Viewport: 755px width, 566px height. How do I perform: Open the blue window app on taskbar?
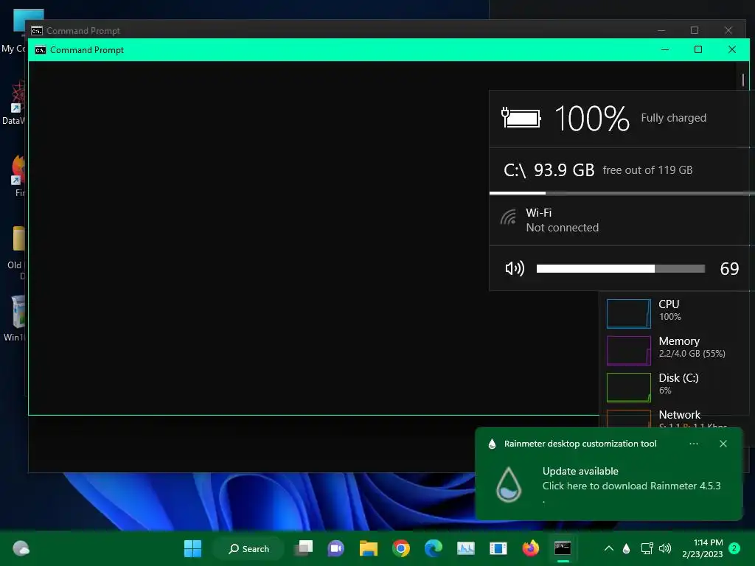tap(498, 548)
